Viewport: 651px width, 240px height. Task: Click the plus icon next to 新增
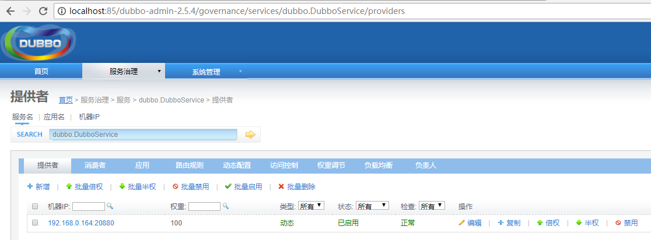[x=30, y=186]
